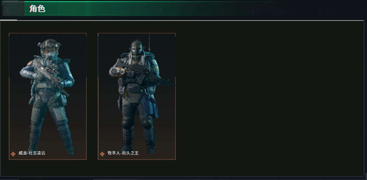The width and height of the screenshot is (367, 180).
Task: Click the light progress segment under the header
Action: point(9,20)
